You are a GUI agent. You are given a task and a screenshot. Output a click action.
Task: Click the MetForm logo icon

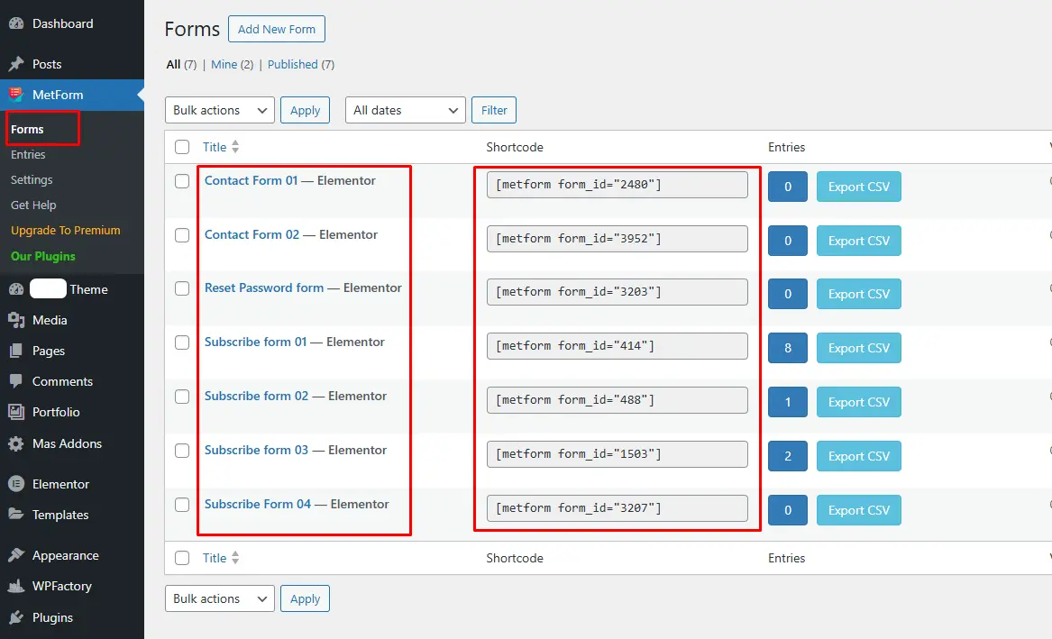point(16,95)
